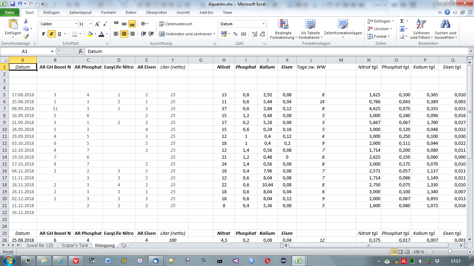Click the Einfügen paste clipboard icon

point(13,25)
